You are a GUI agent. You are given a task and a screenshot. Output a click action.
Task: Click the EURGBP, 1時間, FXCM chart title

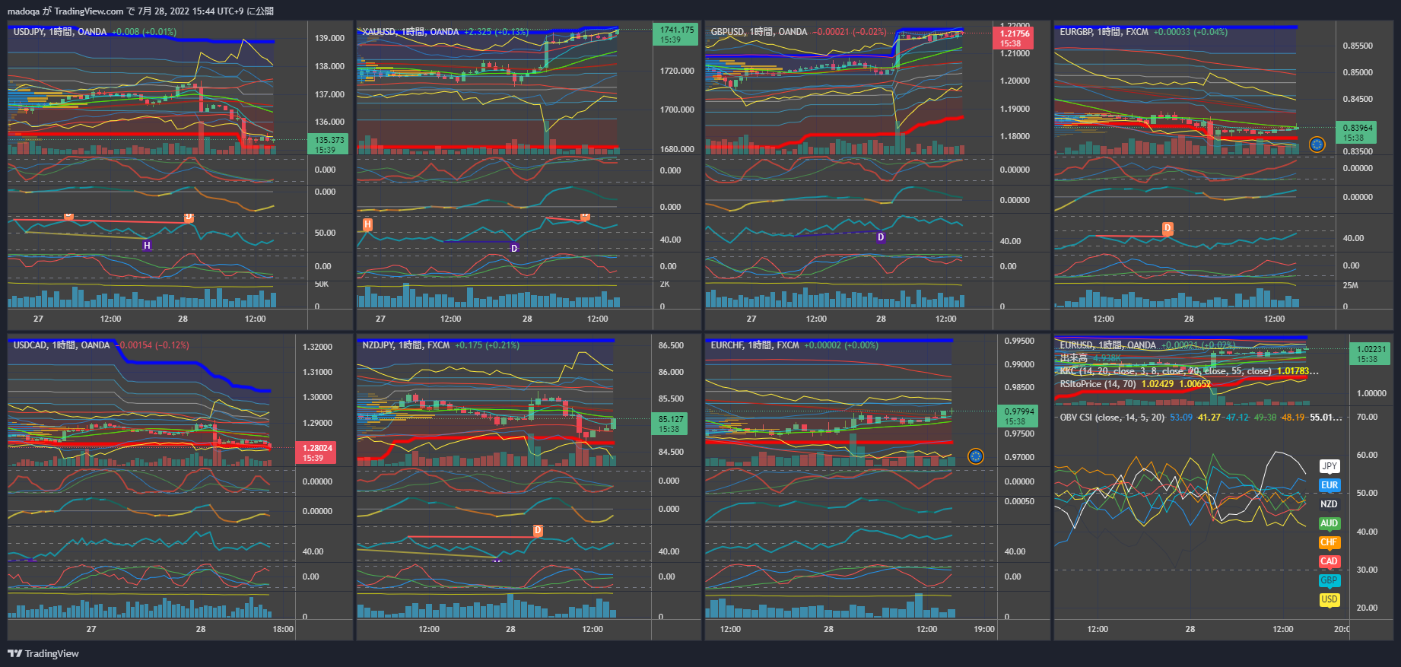coord(1104,32)
